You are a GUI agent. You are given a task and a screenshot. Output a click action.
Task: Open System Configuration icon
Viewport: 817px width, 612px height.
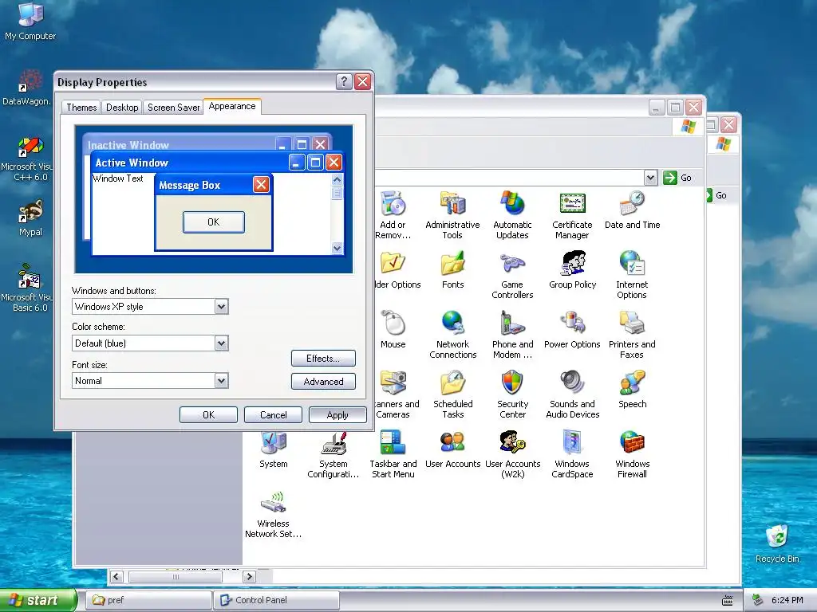point(333,442)
